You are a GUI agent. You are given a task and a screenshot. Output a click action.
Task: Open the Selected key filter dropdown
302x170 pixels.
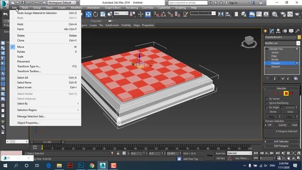click(239, 153)
